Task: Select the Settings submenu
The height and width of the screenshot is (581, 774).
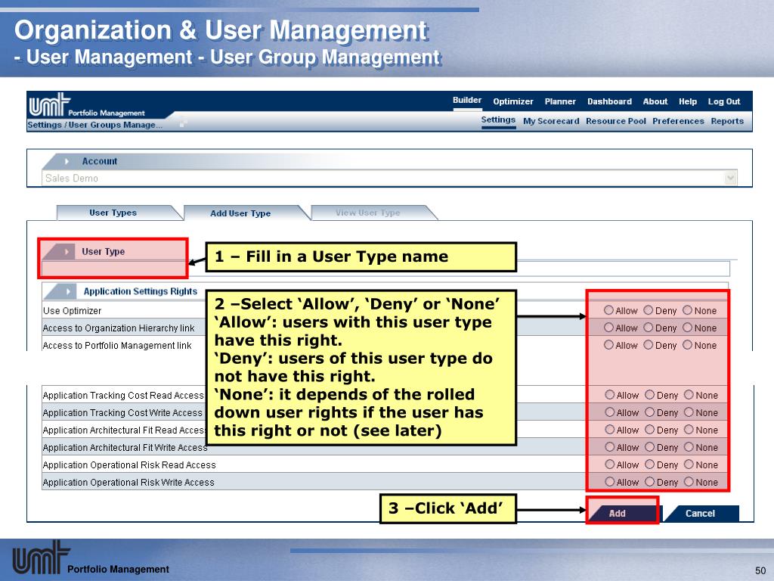Action: click(498, 120)
